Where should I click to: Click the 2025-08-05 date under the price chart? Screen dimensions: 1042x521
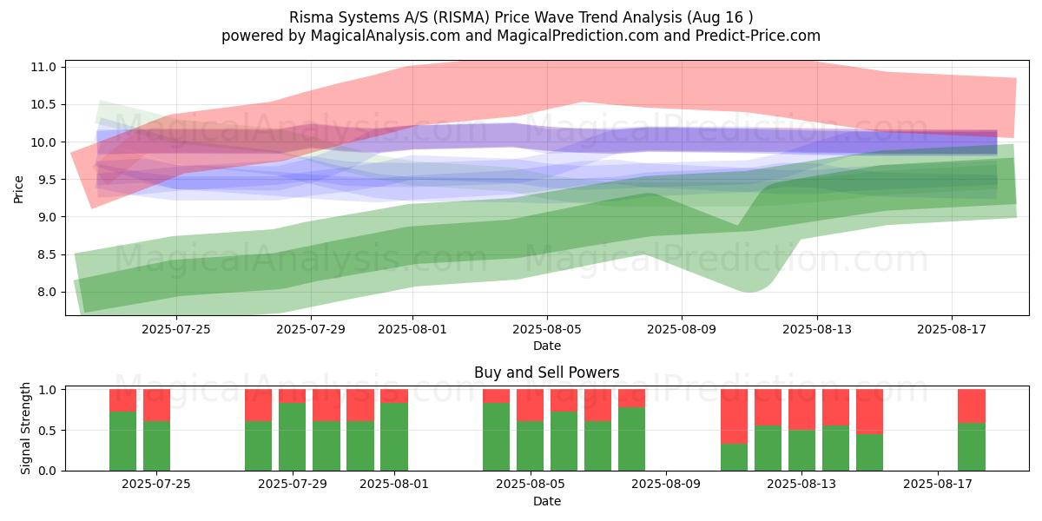pyautogui.click(x=547, y=329)
